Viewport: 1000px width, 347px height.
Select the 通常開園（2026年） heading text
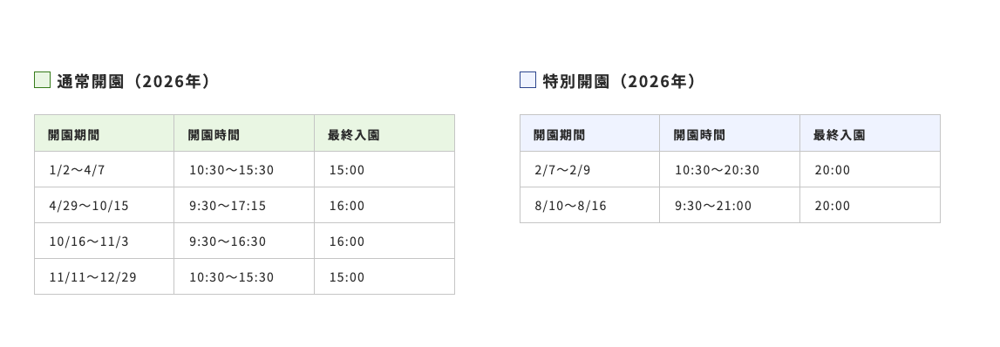pos(134,81)
